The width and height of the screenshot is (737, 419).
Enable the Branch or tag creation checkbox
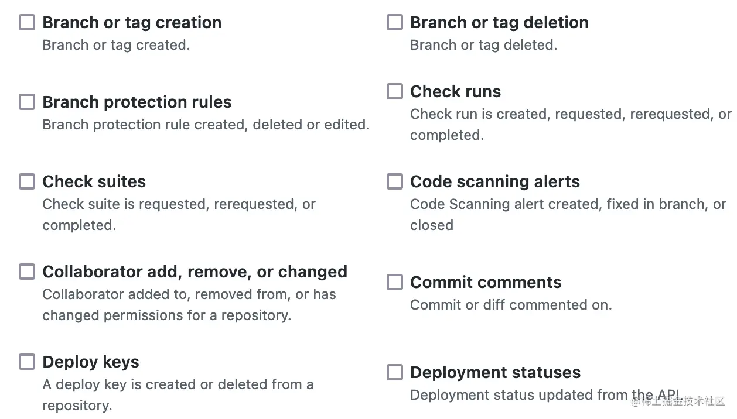[27, 22]
